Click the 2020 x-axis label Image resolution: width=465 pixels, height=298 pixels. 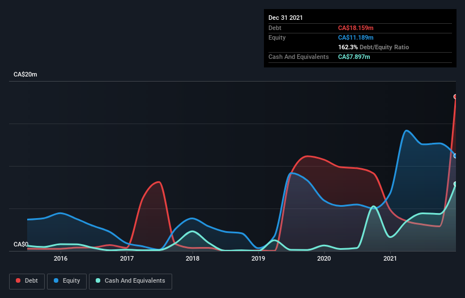click(324, 258)
